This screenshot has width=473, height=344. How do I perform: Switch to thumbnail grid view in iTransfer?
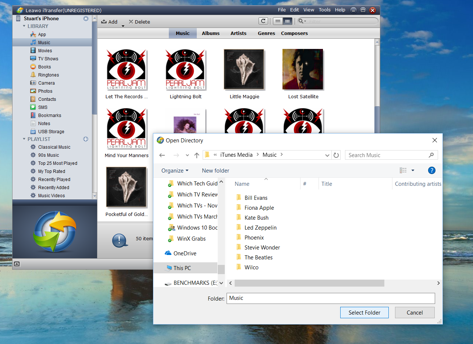tap(287, 21)
